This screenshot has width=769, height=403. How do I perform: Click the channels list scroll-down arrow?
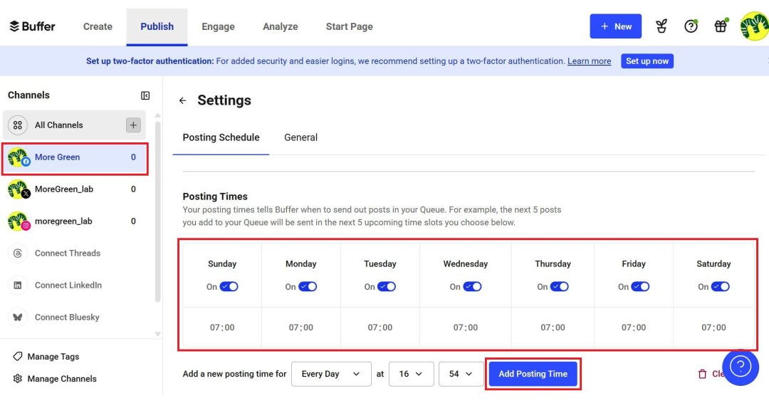(x=157, y=334)
